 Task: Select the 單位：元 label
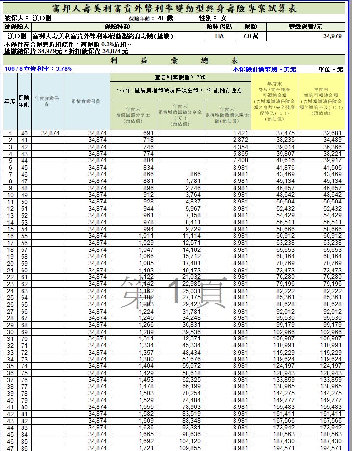point(330,69)
